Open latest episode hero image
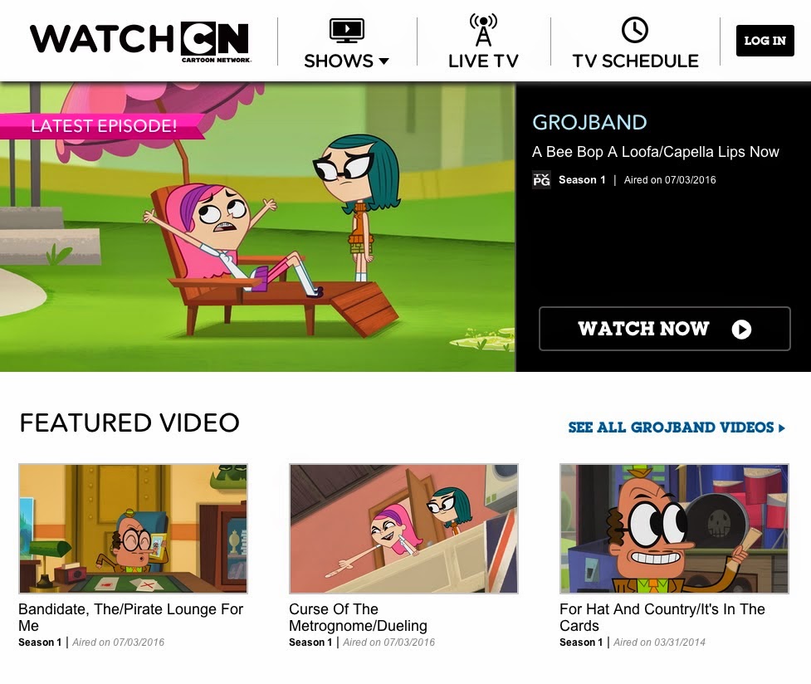The image size is (811, 684). click(257, 227)
